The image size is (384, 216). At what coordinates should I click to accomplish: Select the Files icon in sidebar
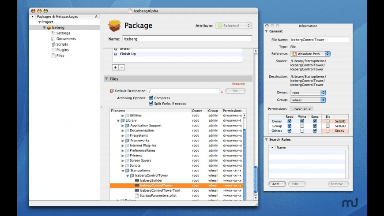pyautogui.click(x=53, y=56)
